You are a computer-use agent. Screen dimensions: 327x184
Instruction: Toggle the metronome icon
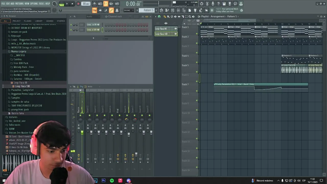95,4
